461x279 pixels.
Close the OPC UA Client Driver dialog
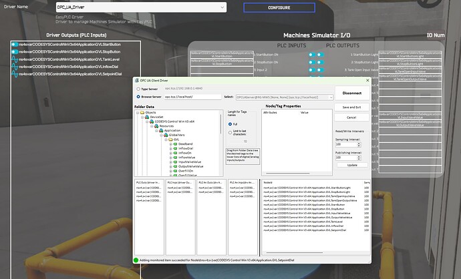367,80
